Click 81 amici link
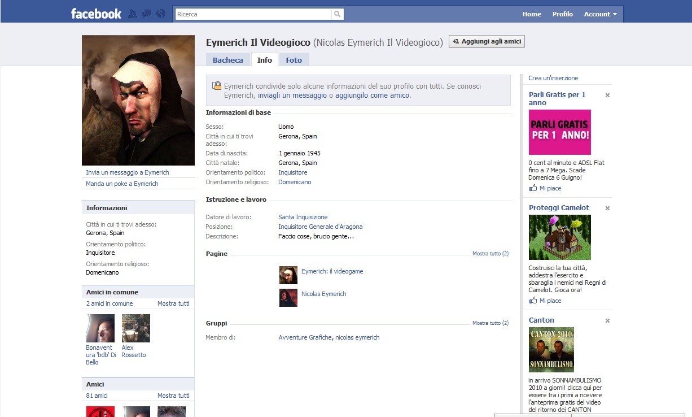Screen dimensions: 692x417 97,396
